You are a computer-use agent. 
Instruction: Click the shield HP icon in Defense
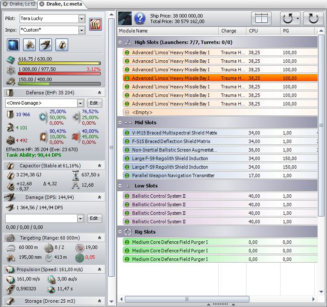tap(10, 114)
